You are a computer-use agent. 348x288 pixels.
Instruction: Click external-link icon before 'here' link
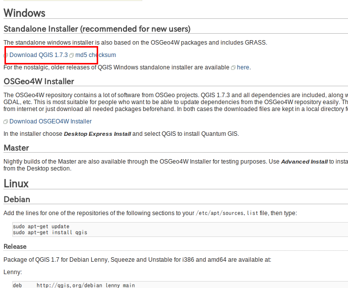click(x=233, y=68)
